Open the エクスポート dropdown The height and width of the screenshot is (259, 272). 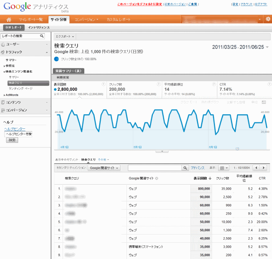pos(65,36)
